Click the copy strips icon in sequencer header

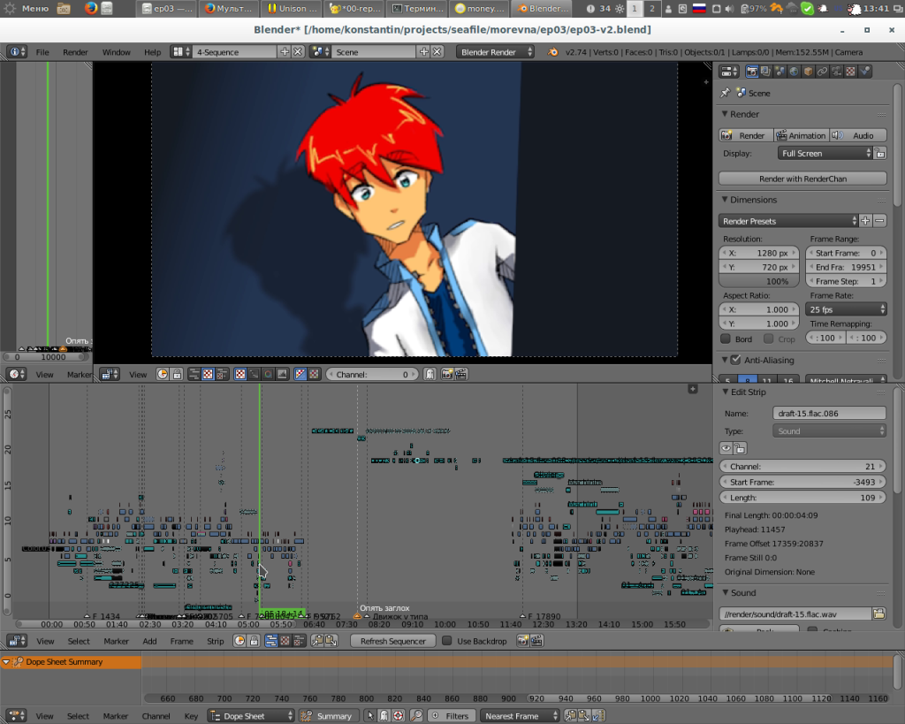pos(317,641)
